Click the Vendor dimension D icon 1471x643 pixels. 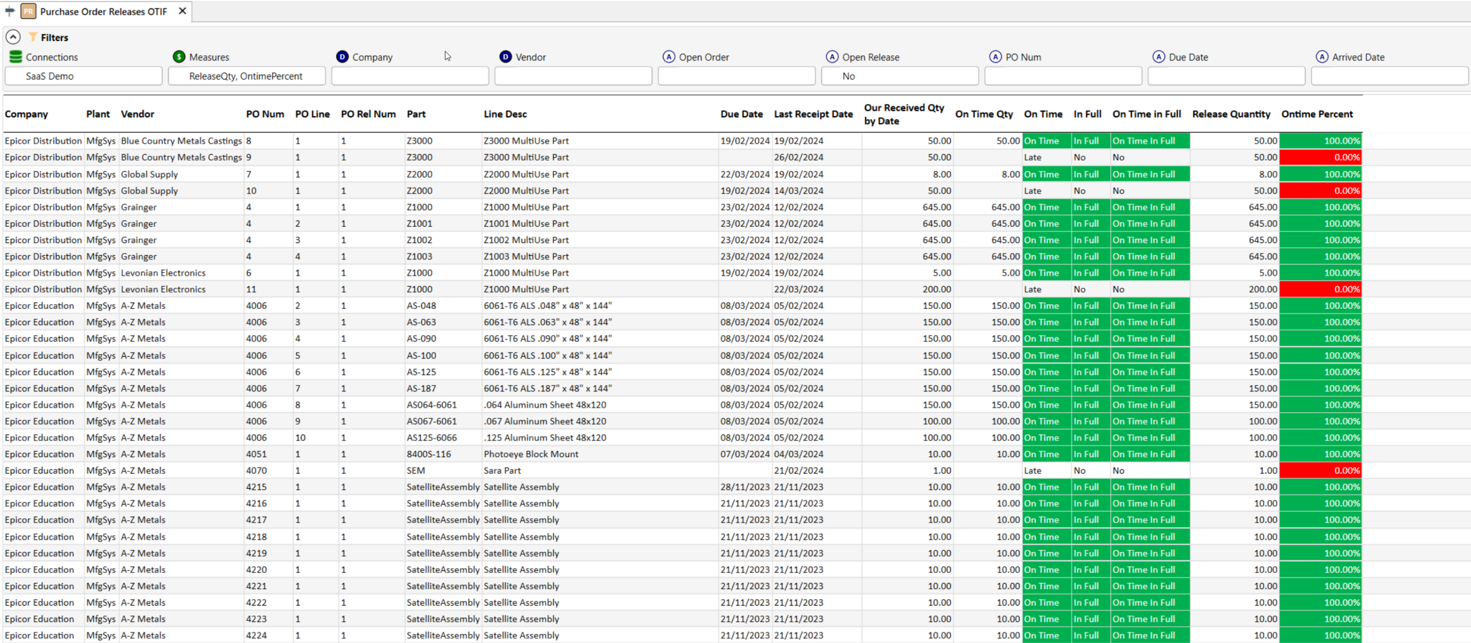[505, 57]
